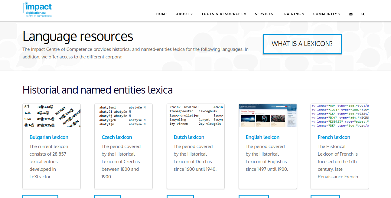Click the search magnifier icon
Viewport: 391px width, 198px height.
pos(363,14)
